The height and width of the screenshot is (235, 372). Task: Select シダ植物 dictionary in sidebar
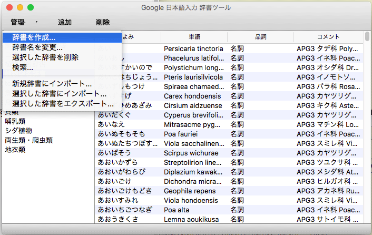click(x=18, y=131)
